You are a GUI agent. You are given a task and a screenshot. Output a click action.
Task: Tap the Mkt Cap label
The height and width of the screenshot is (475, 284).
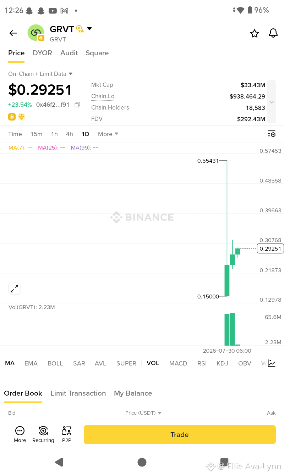coord(102,85)
